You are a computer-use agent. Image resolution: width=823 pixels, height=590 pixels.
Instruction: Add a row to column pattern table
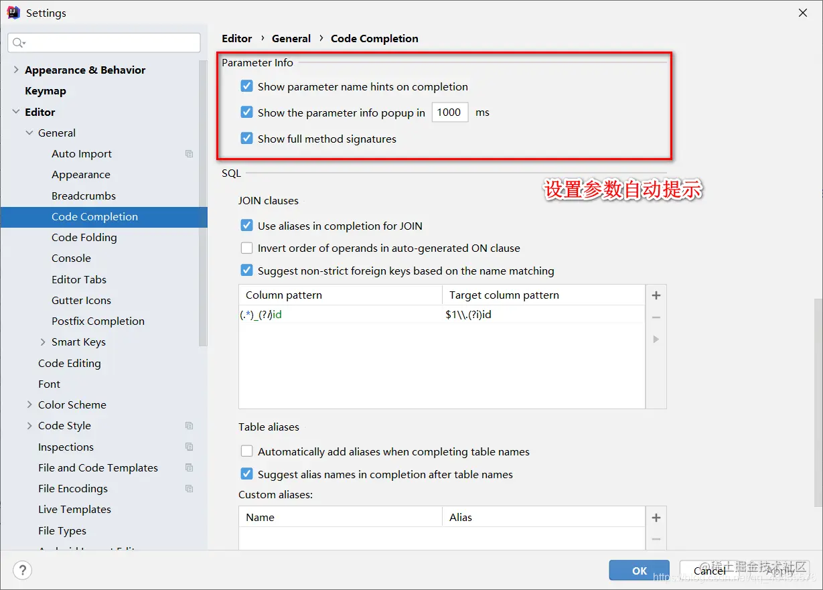point(656,295)
